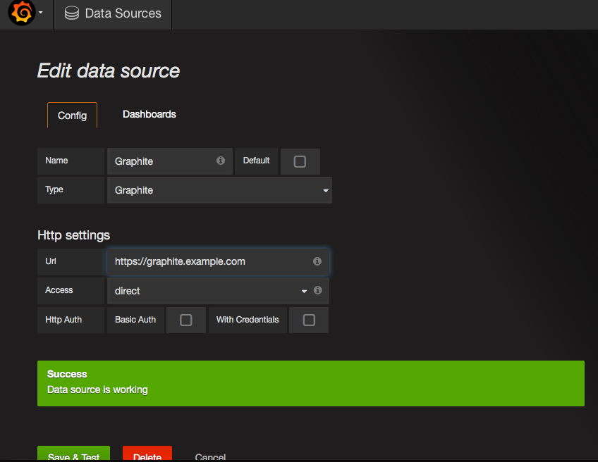Viewport: 598px width, 462px height.
Task: Show info tooltip for the Name field
Action: 221,161
